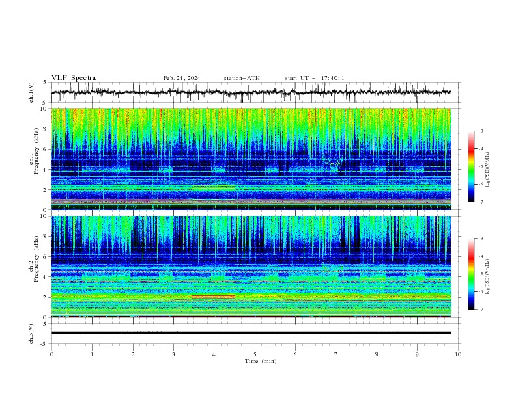Click the ch.1 colorbar "log(PSD)(V²/Hz)" label
Screen dimensions: 516x398
click(487, 170)
